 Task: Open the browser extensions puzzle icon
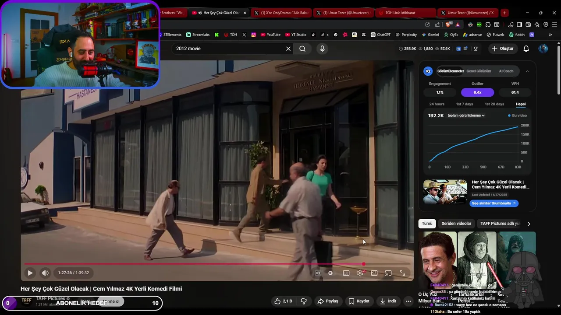(x=488, y=24)
